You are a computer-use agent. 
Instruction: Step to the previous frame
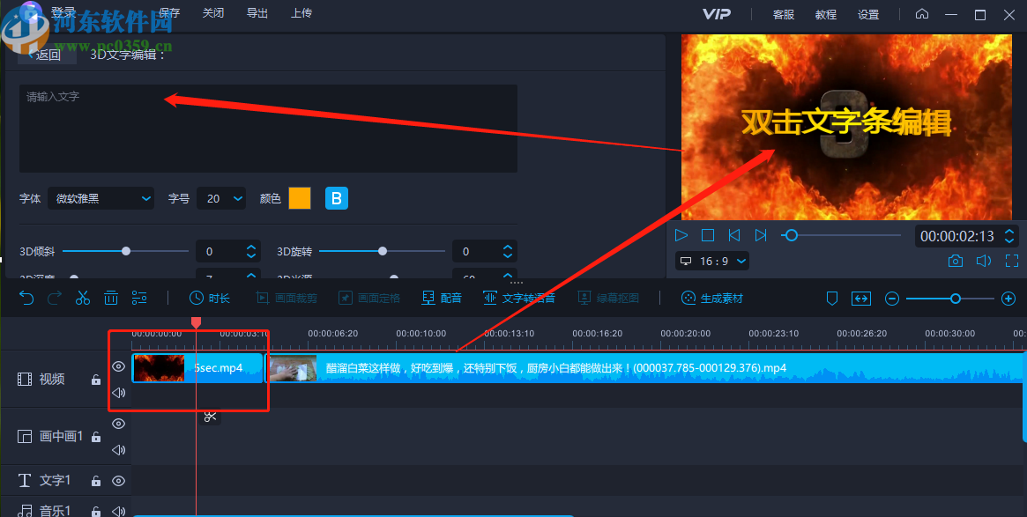(734, 235)
